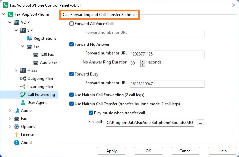239x157 pixels.
Task: Collapse the SIP tree node
Action: click(16, 30)
